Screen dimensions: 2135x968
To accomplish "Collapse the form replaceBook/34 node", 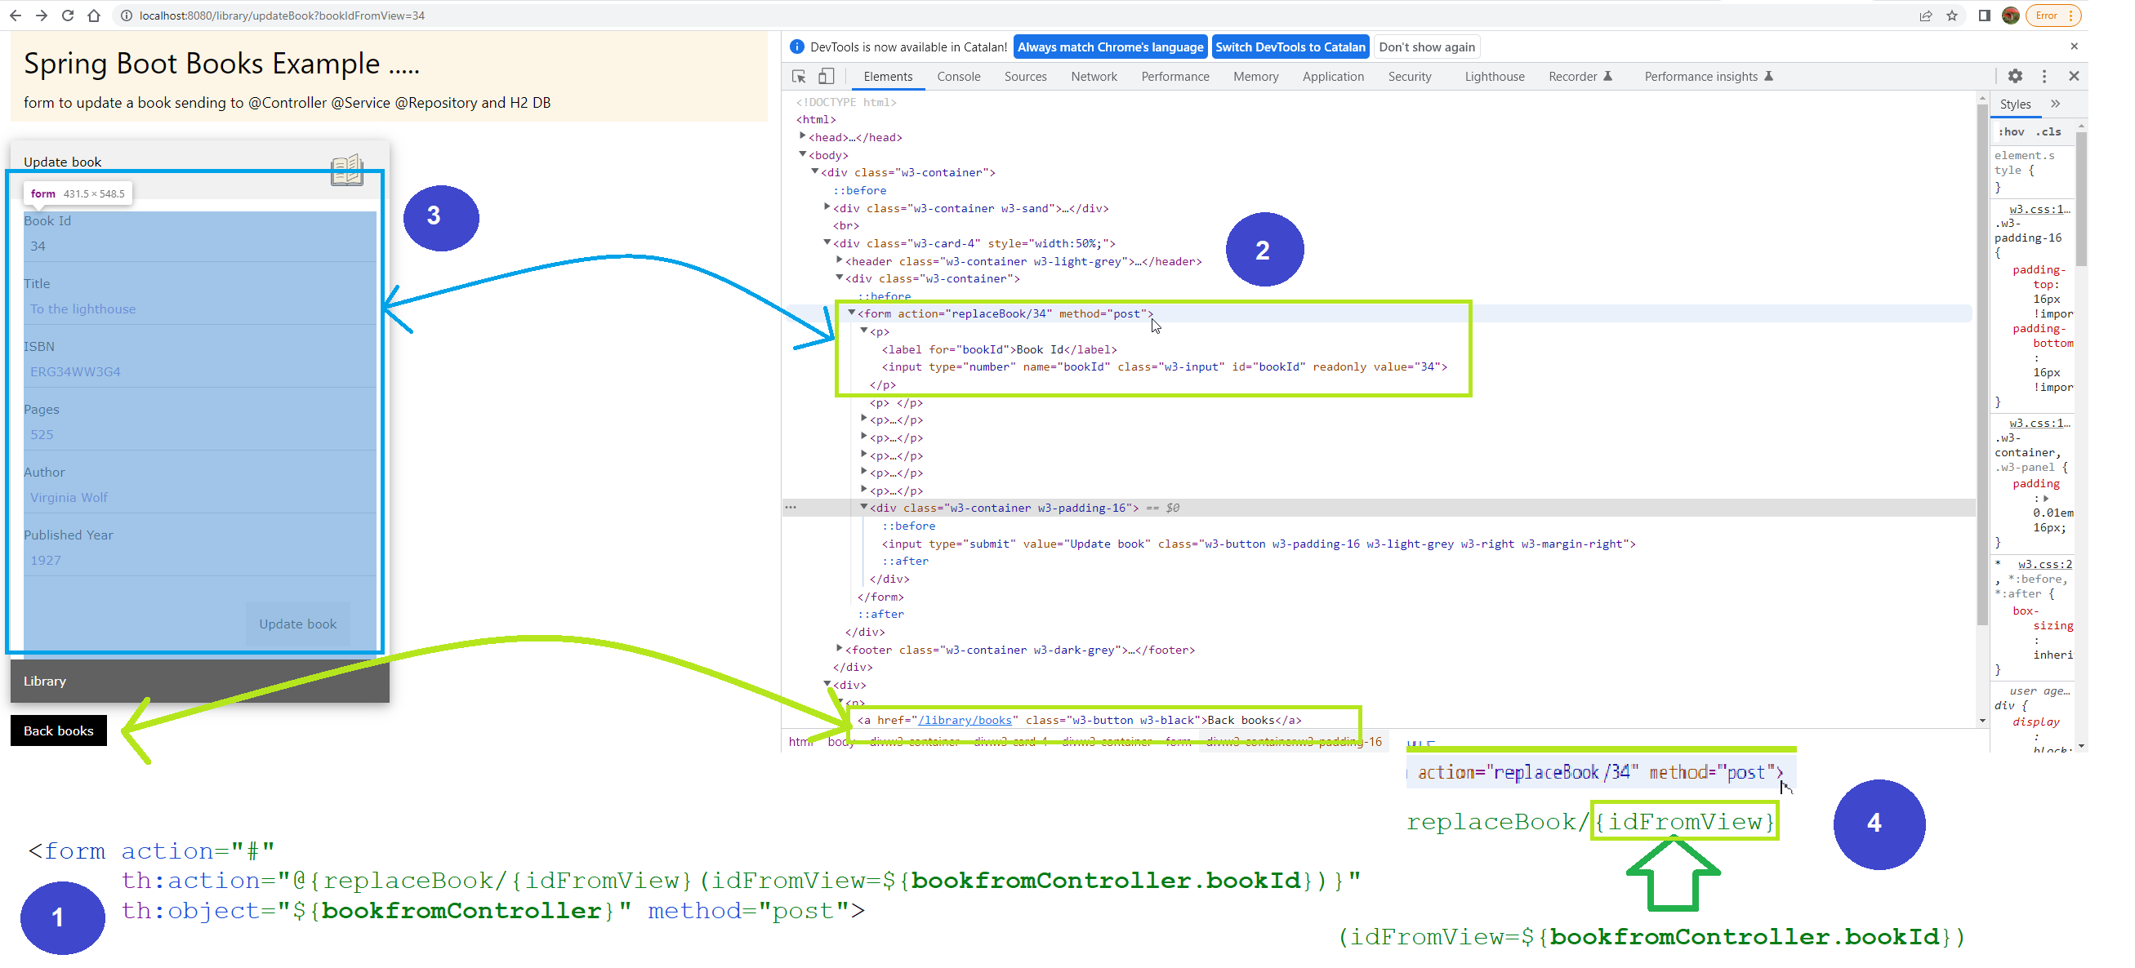I will pyautogui.click(x=850, y=313).
